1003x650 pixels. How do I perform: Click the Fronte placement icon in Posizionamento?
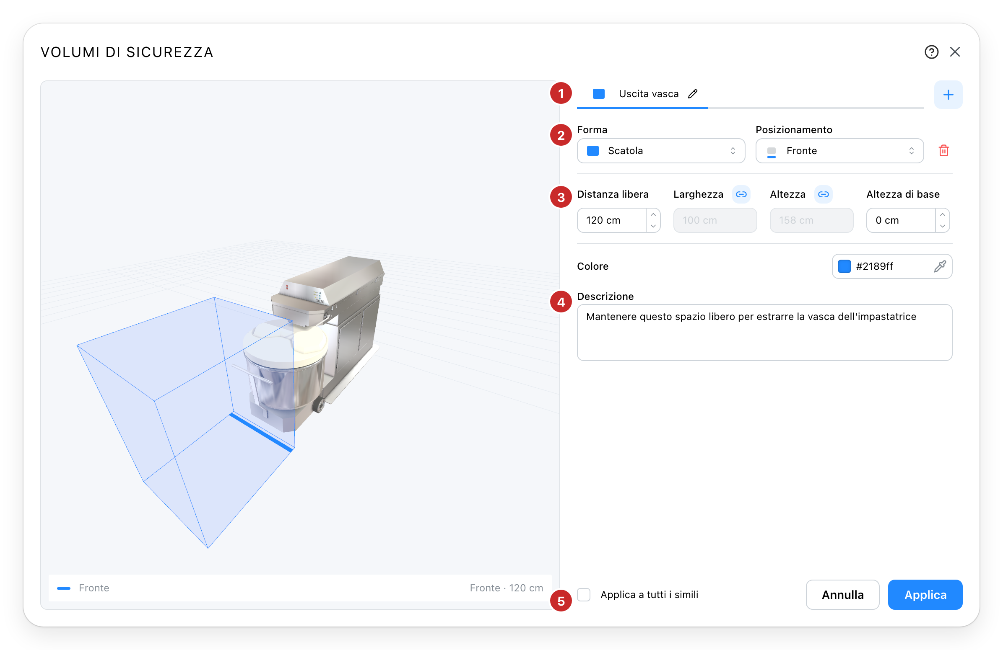click(x=772, y=152)
